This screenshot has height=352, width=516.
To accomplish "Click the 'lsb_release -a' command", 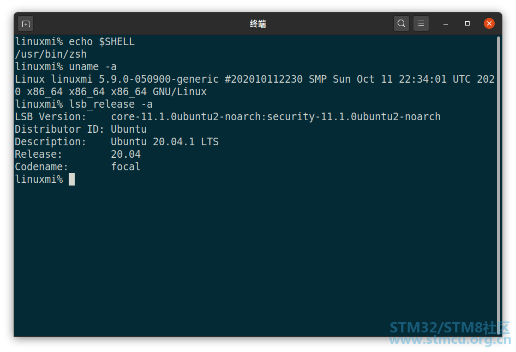I will 111,104.
